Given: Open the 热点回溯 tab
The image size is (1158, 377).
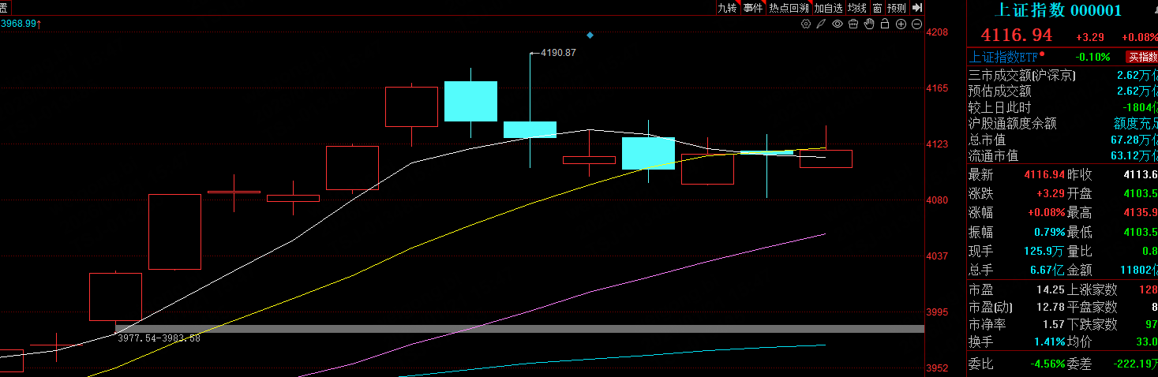Looking at the screenshot, I should coord(789,8).
